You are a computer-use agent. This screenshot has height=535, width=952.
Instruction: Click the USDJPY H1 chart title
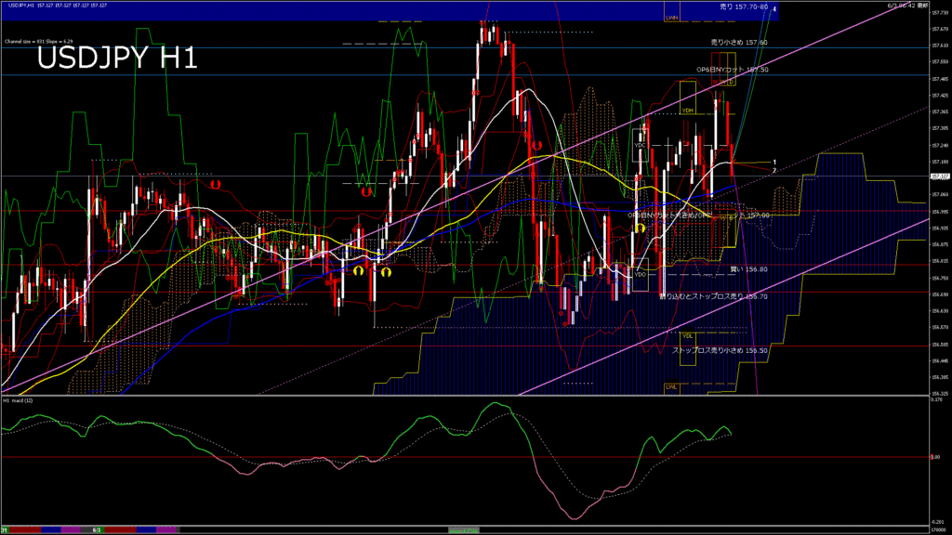[x=116, y=59]
